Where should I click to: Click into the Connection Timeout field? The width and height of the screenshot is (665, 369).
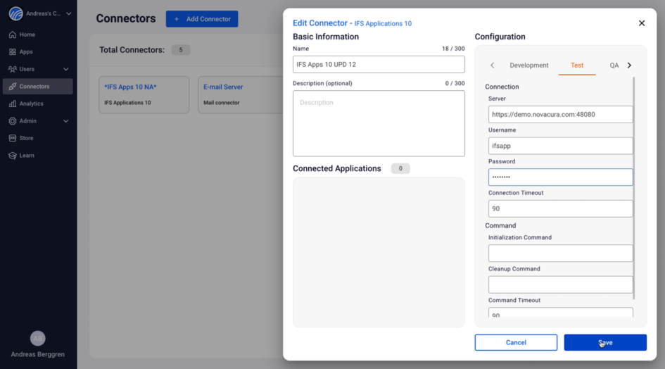click(560, 208)
